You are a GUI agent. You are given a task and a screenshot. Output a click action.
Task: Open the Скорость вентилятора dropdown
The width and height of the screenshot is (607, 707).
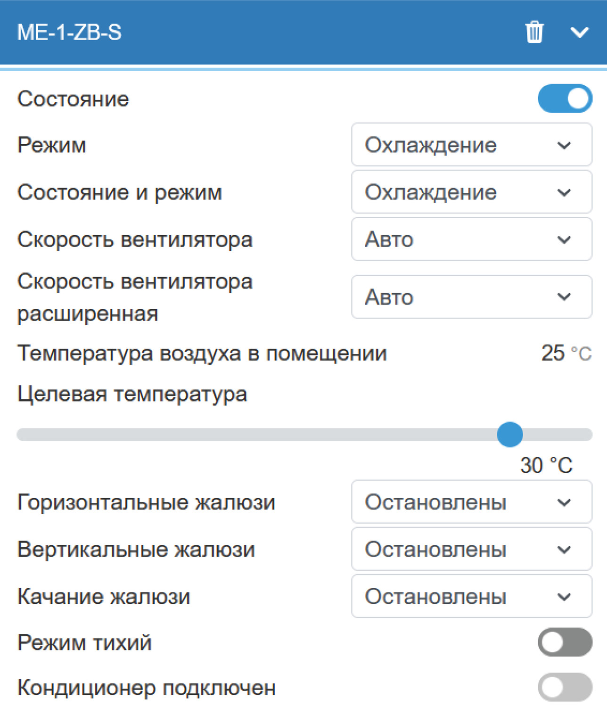[x=471, y=239]
